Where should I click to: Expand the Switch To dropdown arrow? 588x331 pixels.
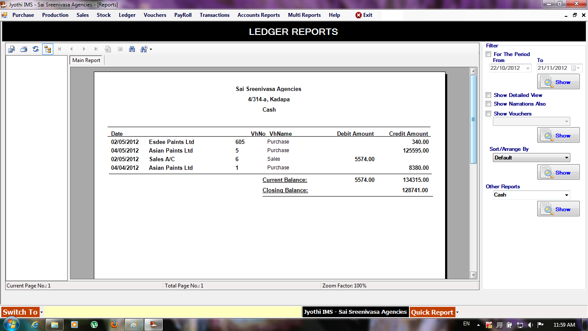[x=41, y=312]
